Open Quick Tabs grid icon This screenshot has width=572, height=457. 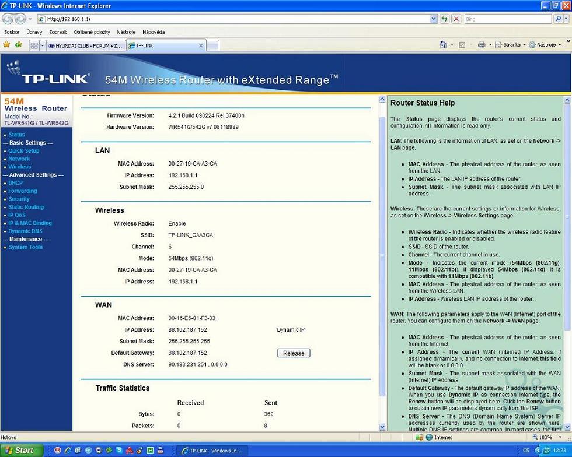pyautogui.click(x=34, y=45)
